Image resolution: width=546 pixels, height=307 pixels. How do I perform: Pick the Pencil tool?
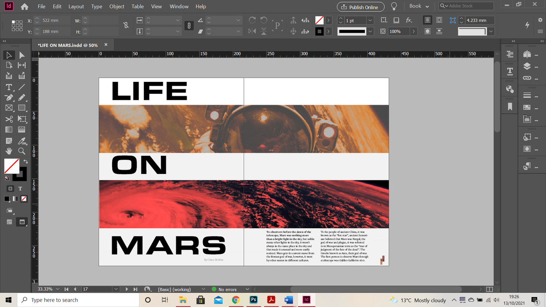(21, 98)
